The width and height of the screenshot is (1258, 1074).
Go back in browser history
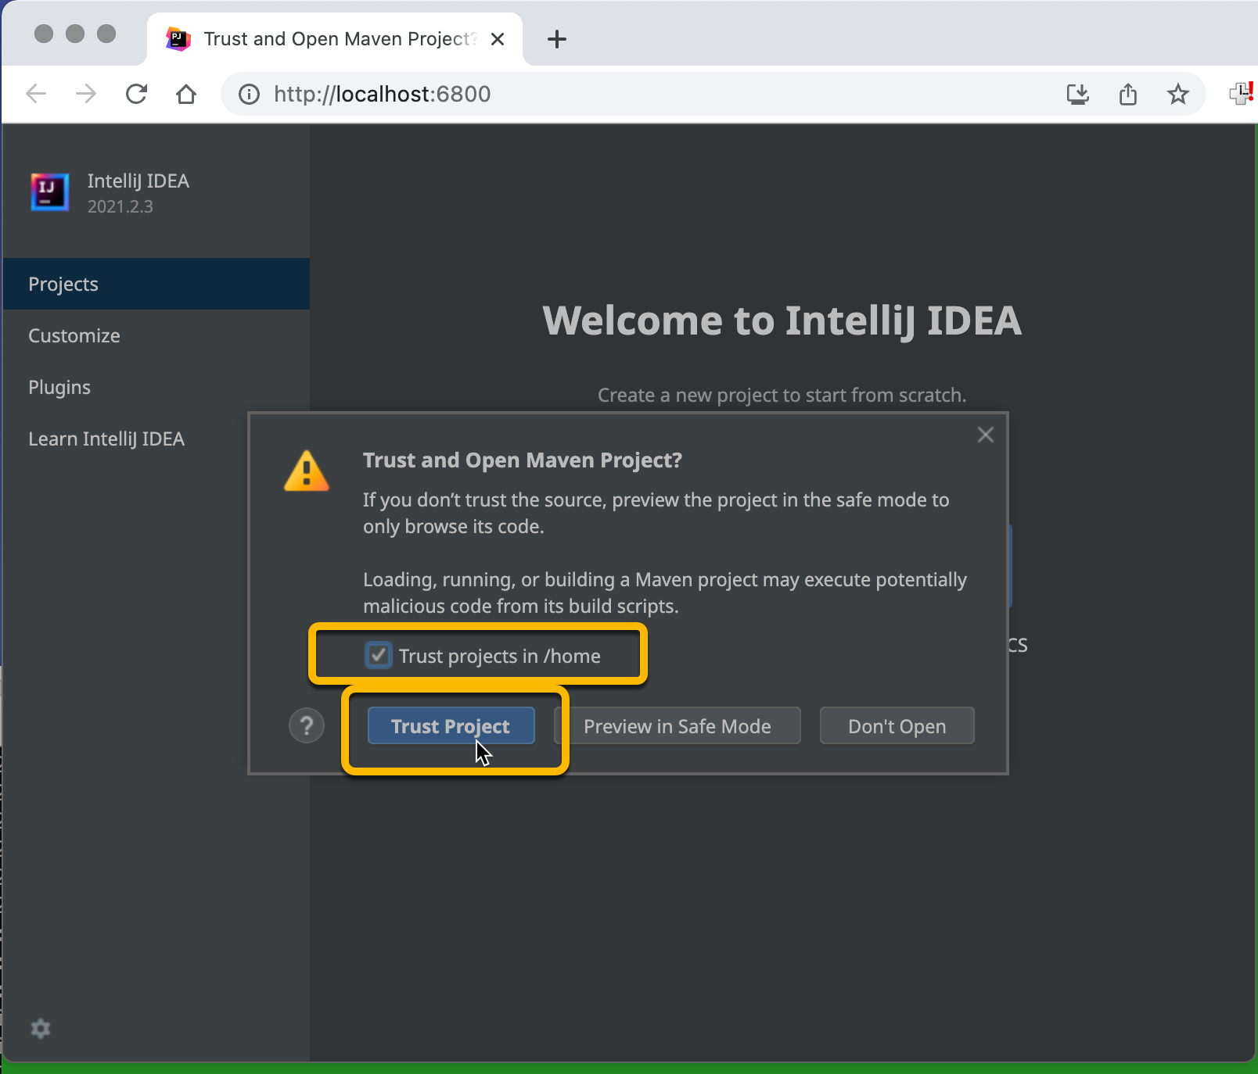click(x=36, y=94)
